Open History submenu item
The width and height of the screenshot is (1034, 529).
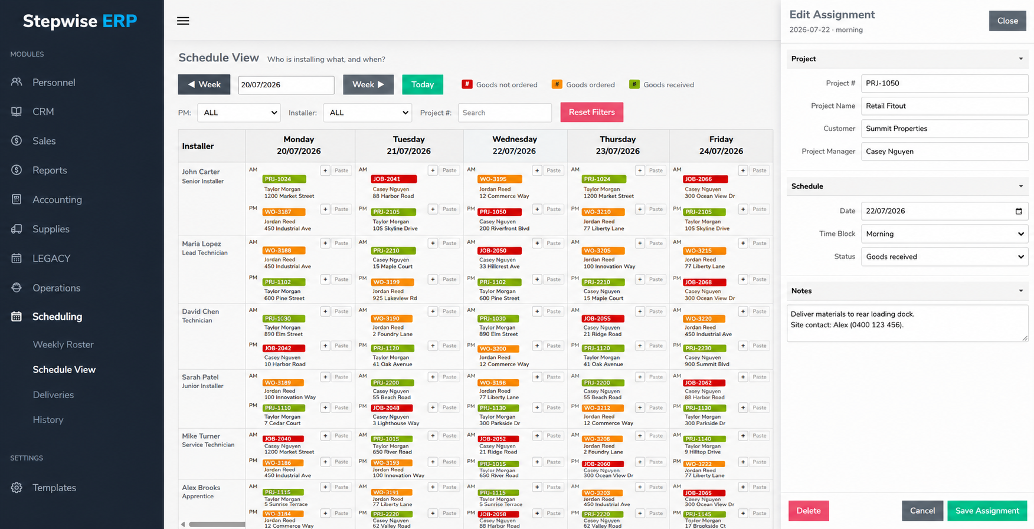(x=48, y=420)
